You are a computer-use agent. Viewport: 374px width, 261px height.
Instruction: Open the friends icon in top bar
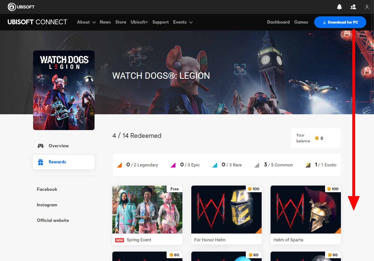pos(353,7)
